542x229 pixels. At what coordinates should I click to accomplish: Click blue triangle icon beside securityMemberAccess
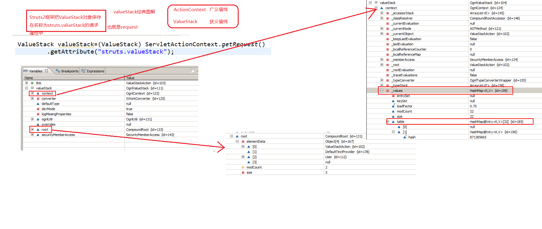pos(38,135)
